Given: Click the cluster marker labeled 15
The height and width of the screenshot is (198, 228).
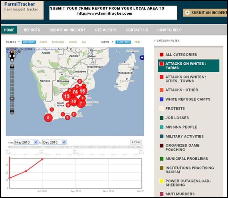Looking at the screenshot, I should tap(67, 96).
